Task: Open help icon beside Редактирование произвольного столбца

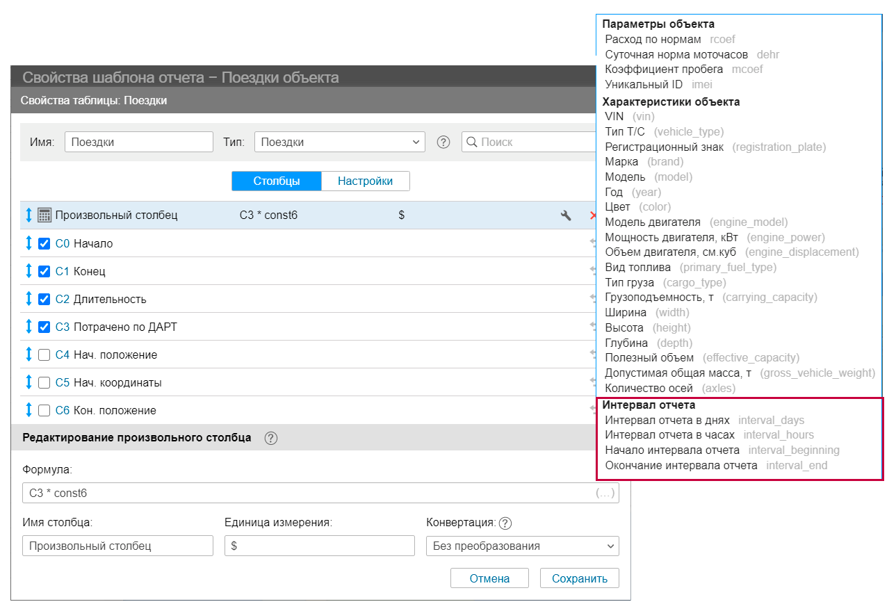Action: pyautogui.click(x=271, y=438)
